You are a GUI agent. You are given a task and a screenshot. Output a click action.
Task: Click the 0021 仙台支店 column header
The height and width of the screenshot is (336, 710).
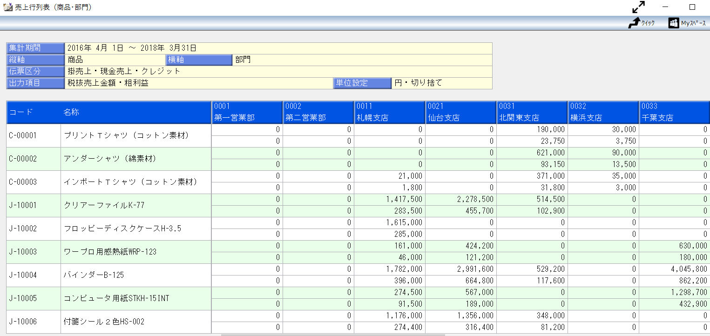coord(460,112)
